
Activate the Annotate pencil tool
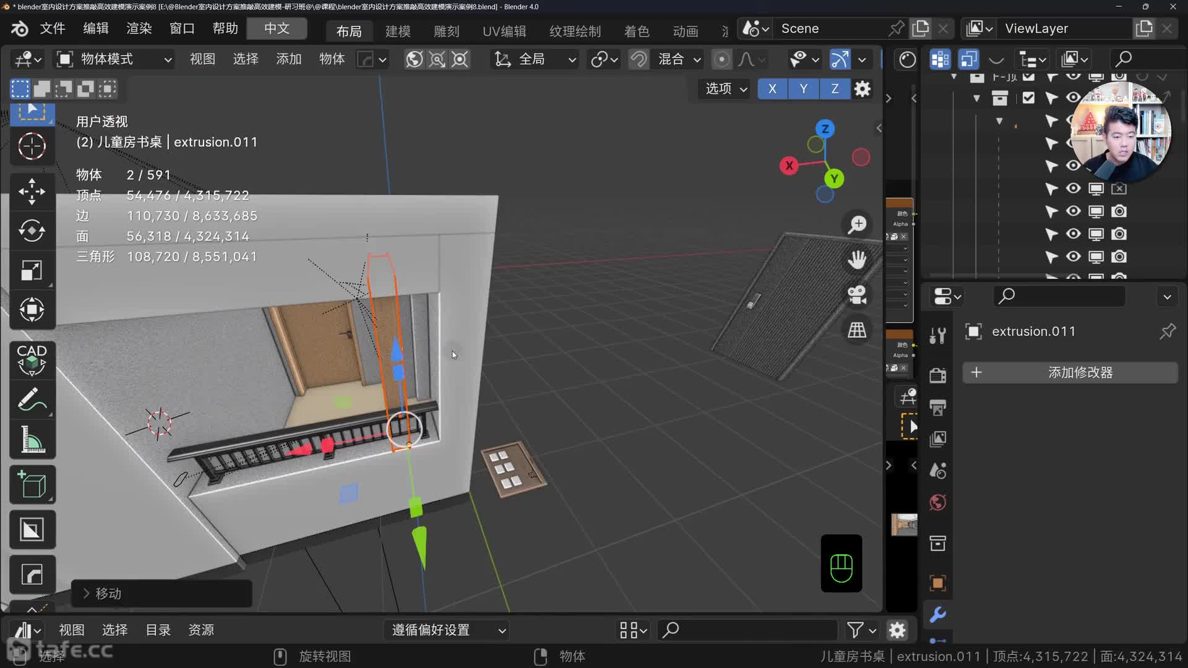(32, 400)
